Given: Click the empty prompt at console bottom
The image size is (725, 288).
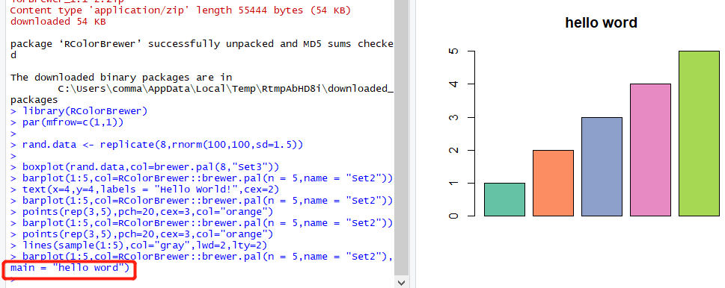Looking at the screenshot, I should (13, 279).
